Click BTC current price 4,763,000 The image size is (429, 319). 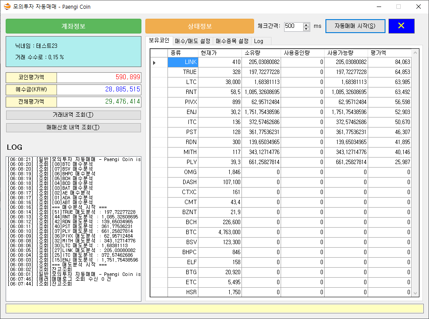220,232
